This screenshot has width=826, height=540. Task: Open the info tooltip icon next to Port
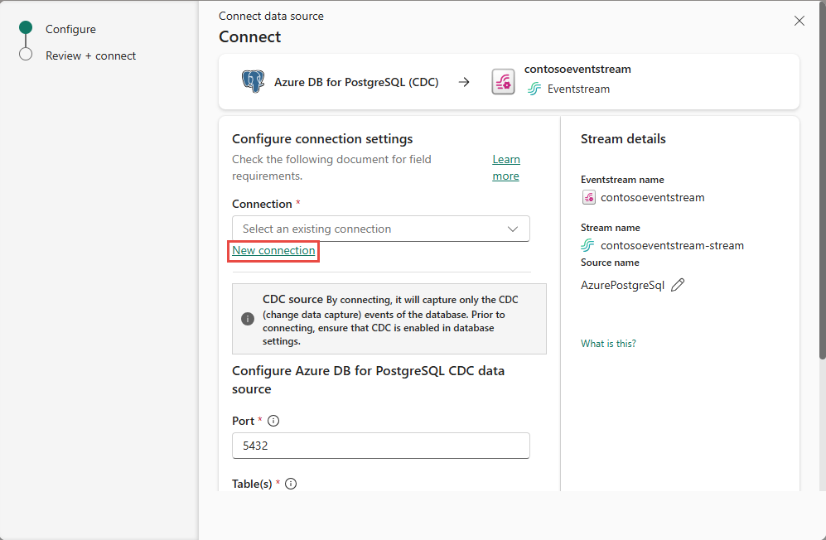pos(273,421)
